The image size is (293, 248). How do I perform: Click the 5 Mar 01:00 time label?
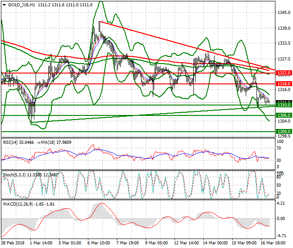pyautogui.click(x=70, y=243)
